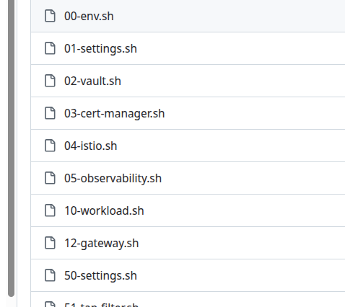Click file icon beside 50-settings.sh
Viewport: 345px width, 307px height.
point(50,275)
